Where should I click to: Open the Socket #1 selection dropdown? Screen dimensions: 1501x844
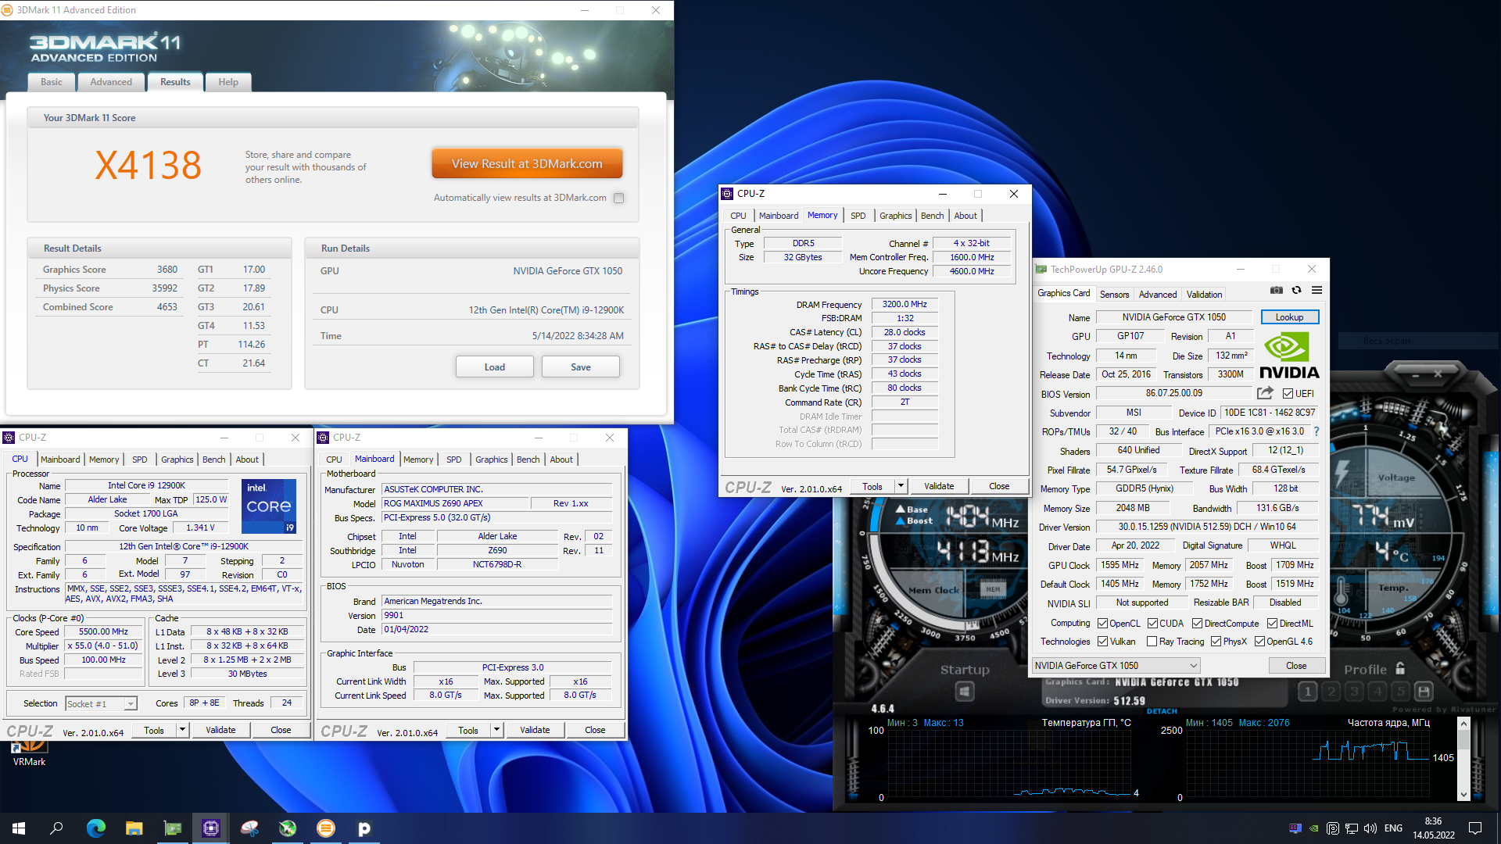tap(102, 704)
